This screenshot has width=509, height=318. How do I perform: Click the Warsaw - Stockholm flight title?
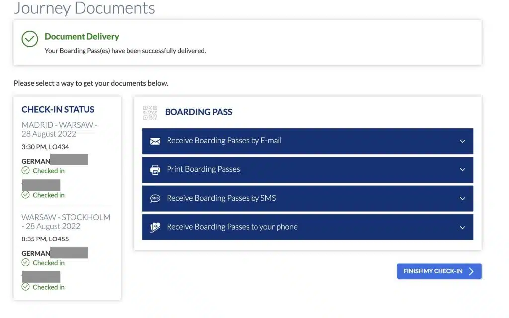(66, 221)
